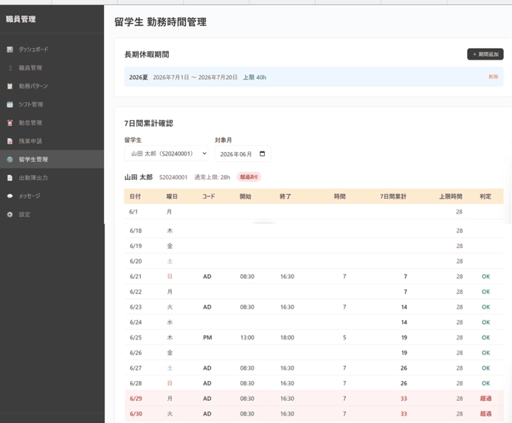Viewport: 512px width, 423px height.
Task: Select the 6/29 超過 row
Action: (314, 399)
